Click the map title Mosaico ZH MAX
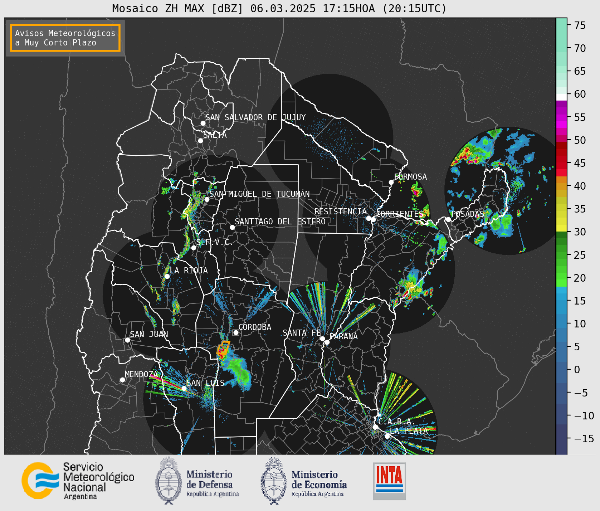 pyautogui.click(x=279, y=8)
